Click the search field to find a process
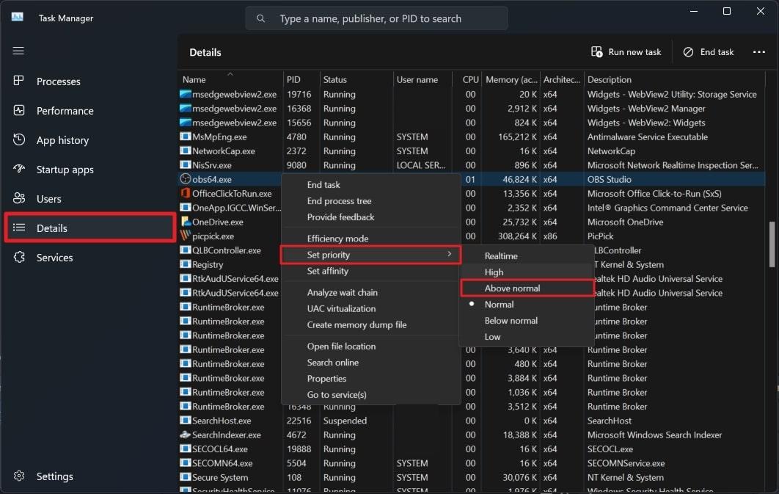The width and height of the screenshot is (779, 494). (x=376, y=18)
